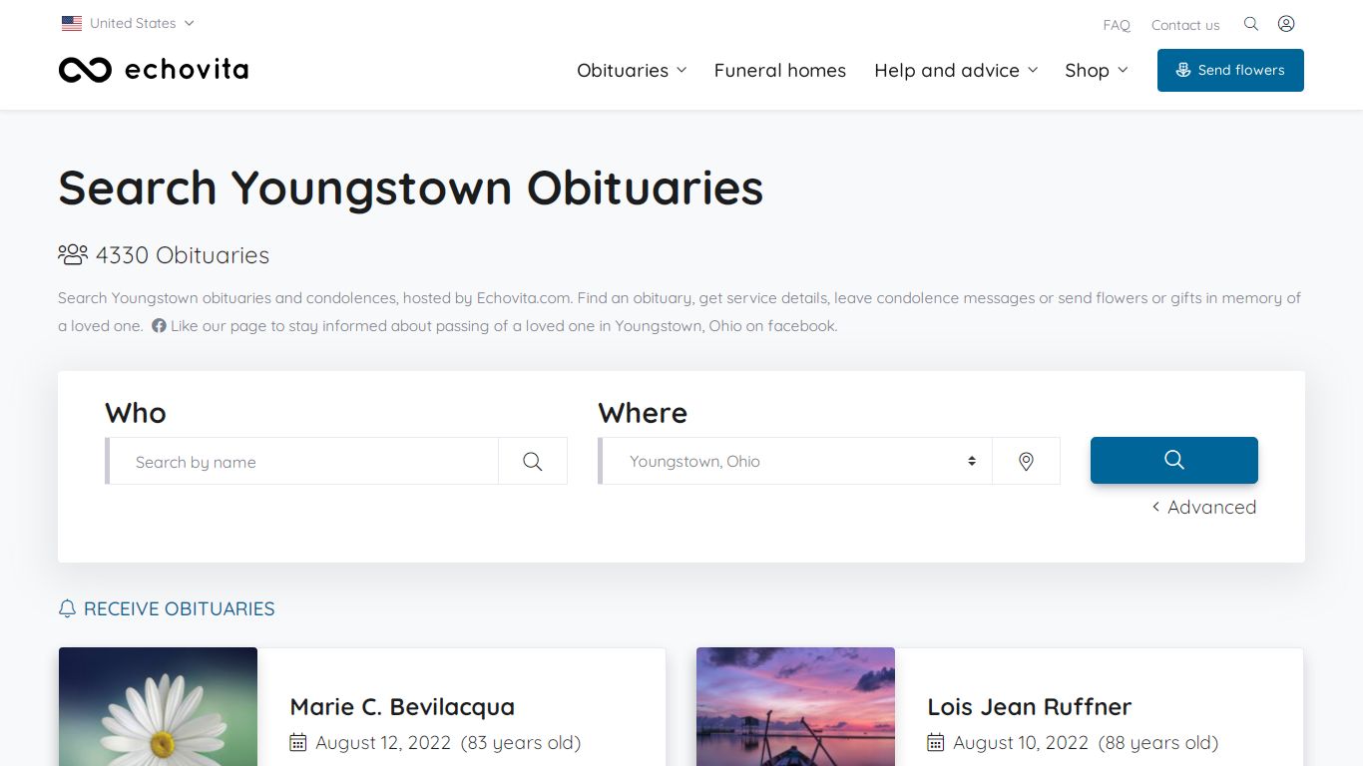Expand the Advanced search options
The width and height of the screenshot is (1363, 766).
pyautogui.click(x=1204, y=507)
